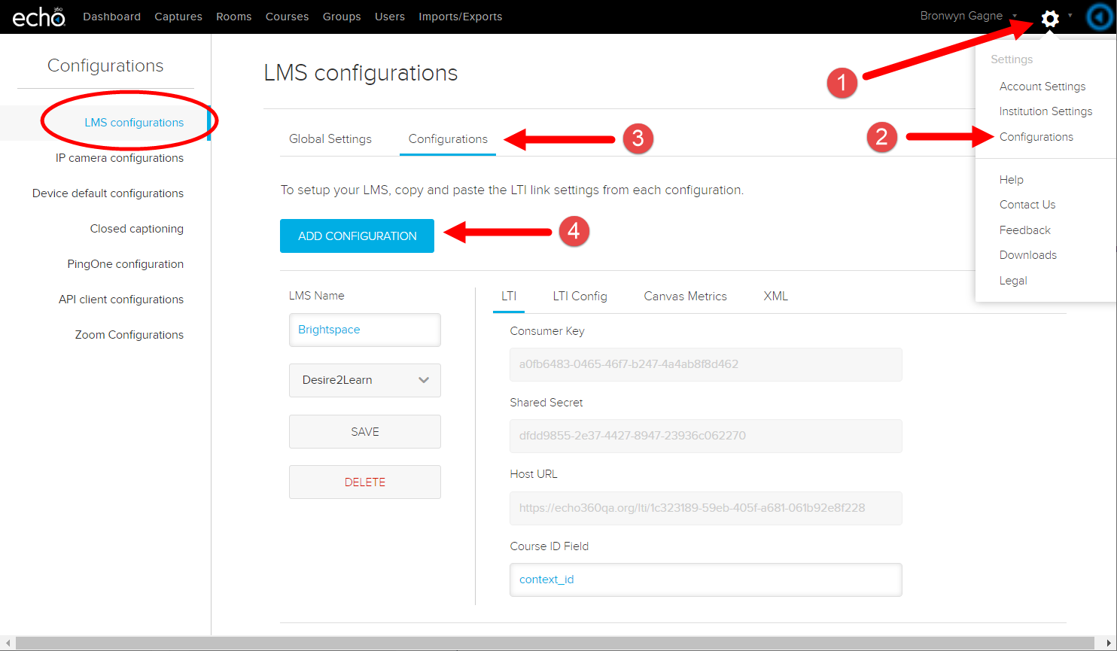Choose Contact Us in settings menu
The image size is (1117, 651).
click(x=1027, y=205)
